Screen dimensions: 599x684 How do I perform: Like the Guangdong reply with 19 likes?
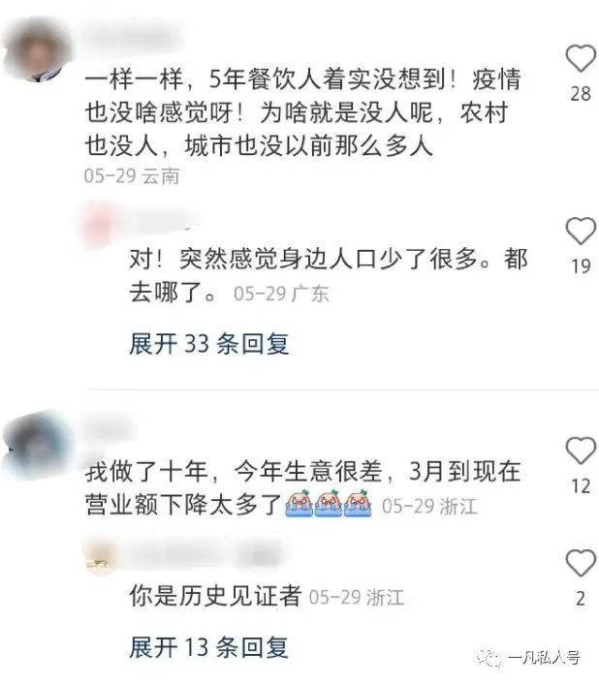581,231
